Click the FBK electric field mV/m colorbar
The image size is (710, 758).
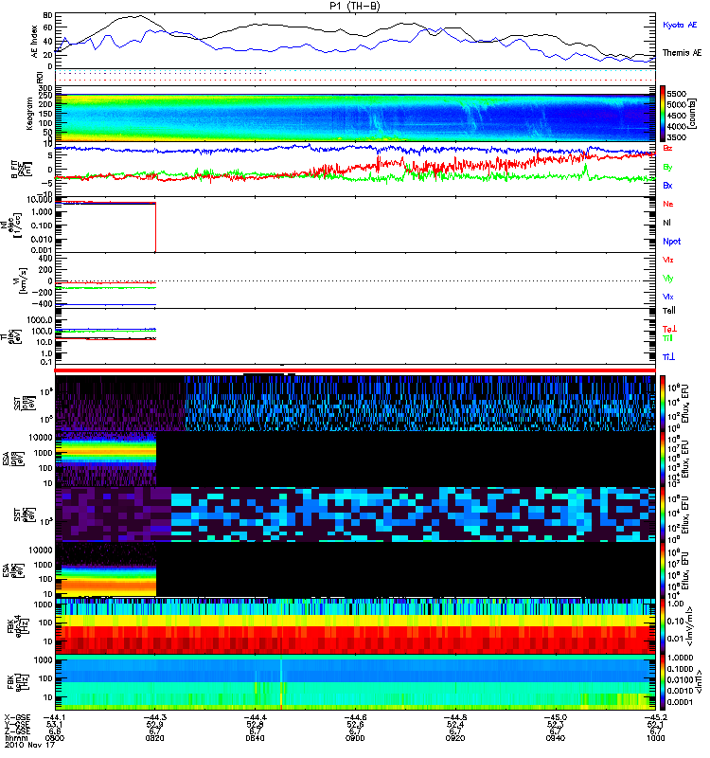click(663, 626)
